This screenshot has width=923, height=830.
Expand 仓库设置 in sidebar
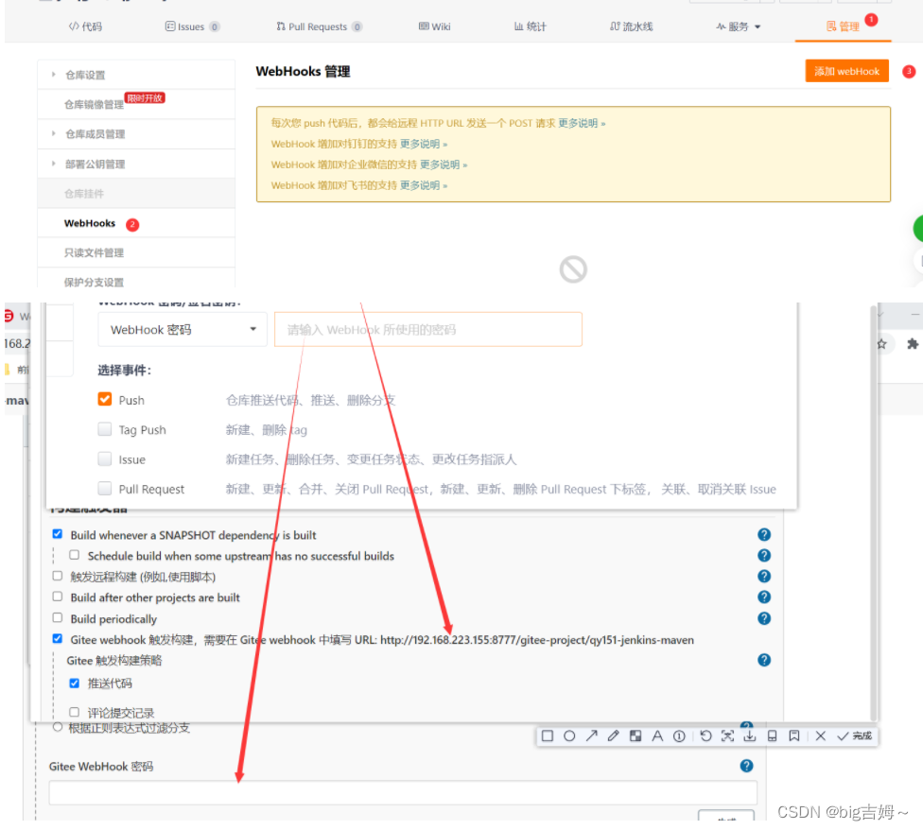pyautogui.click(x=54, y=75)
